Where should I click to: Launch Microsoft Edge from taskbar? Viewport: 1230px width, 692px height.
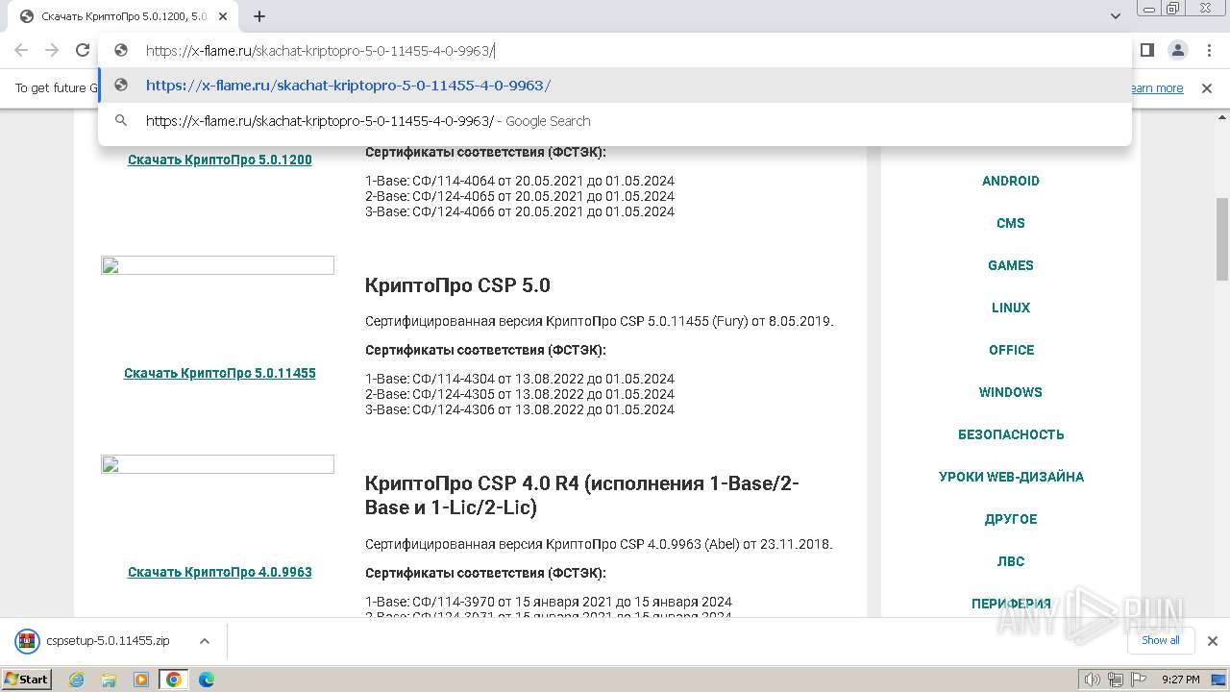click(x=206, y=680)
